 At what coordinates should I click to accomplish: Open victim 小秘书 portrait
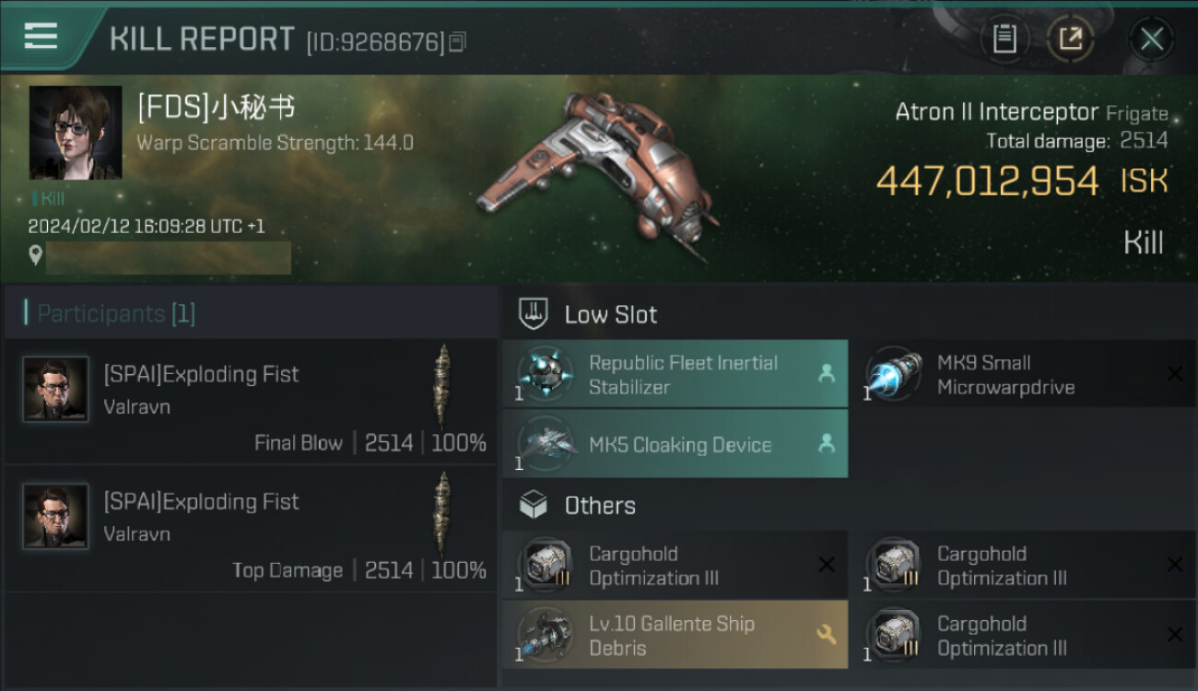point(76,133)
